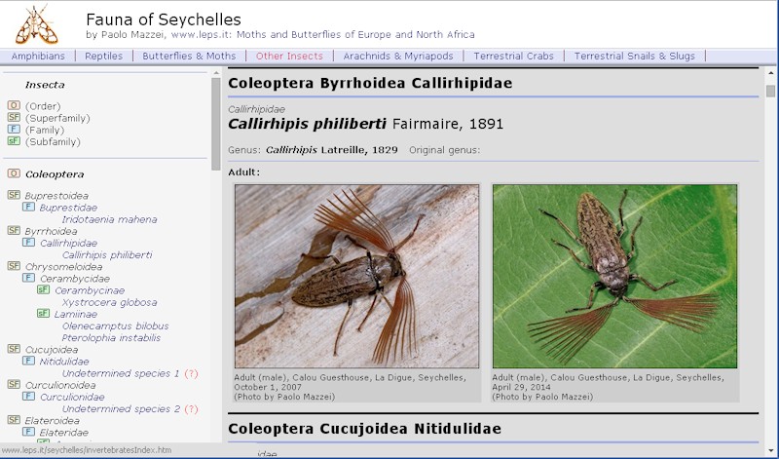The width and height of the screenshot is (779, 459).
Task: Click the SF icon next to Buprestoidea
Action: pos(14,195)
